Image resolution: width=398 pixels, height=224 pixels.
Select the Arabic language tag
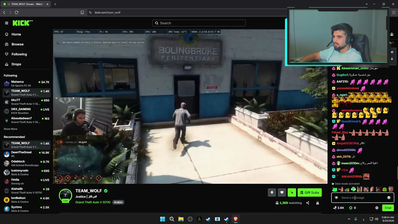click(x=118, y=202)
